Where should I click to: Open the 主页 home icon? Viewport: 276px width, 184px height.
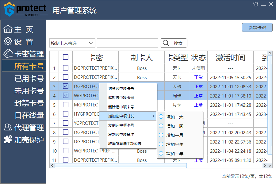8,29
